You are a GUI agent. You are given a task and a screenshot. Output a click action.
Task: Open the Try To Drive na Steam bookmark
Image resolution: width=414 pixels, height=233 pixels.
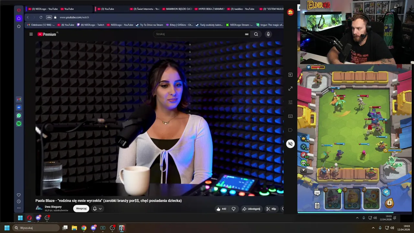149,25
